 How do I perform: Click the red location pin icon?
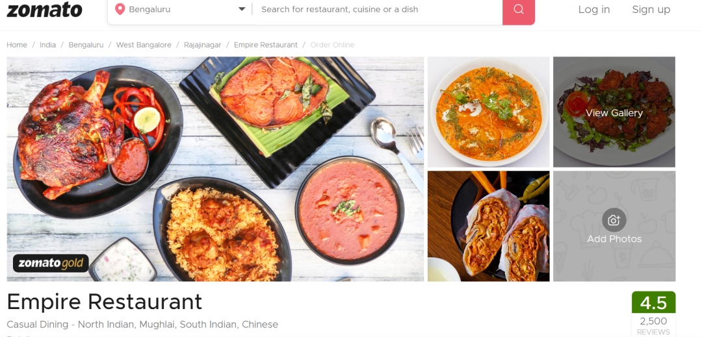(x=120, y=9)
